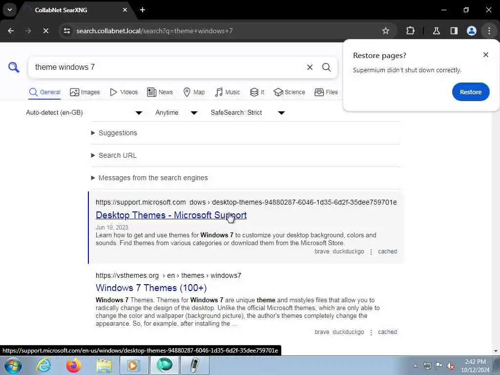Open the browser three-dot menu
The width and height of the screenshot is (500, 375).
coord(489,31)
